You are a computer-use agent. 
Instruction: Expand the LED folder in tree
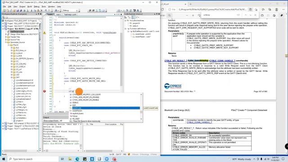click(x=11, y=75)
